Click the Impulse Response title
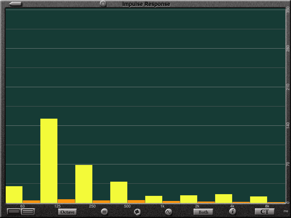The height and width of the screenshot is (218, 291). 146,4
